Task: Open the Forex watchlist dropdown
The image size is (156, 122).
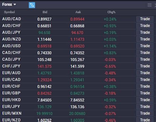Action: [x=9, y=5]
